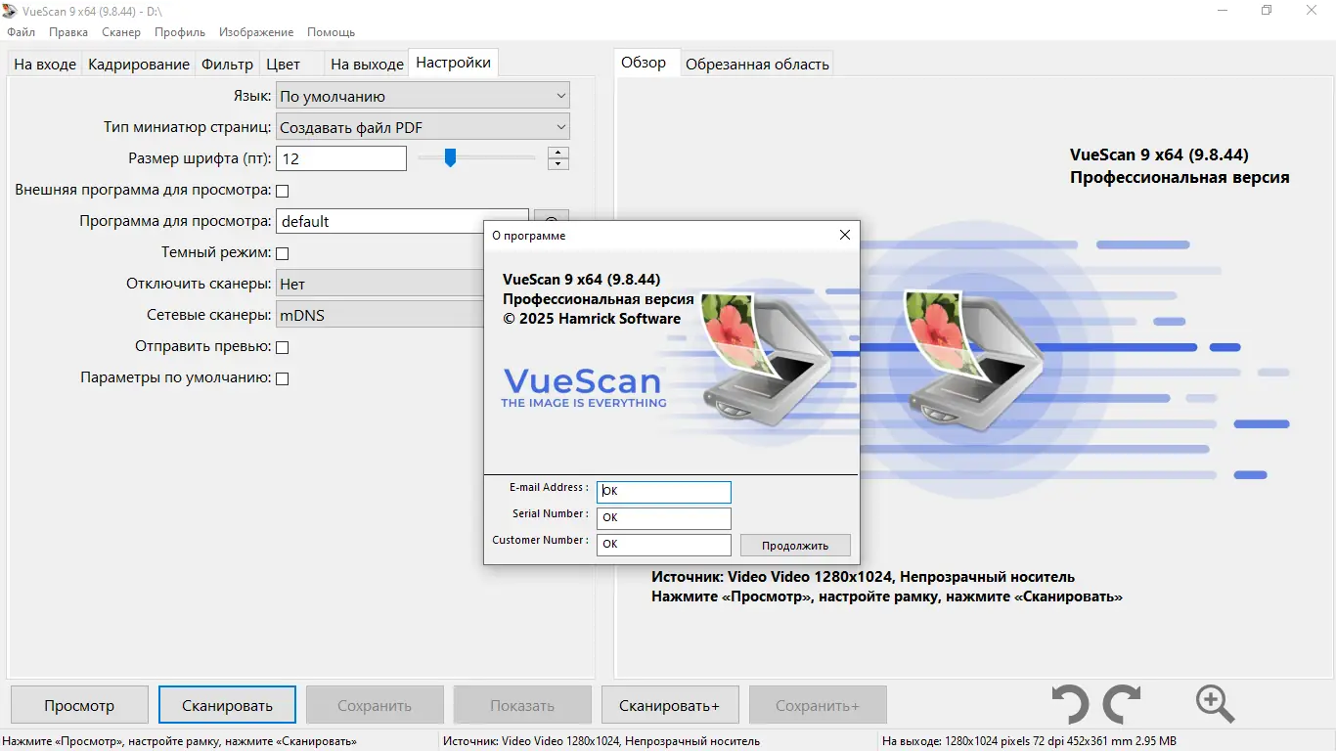Open the «Сетевые сканеры» dropdown showing mDNS

(379, 315)
